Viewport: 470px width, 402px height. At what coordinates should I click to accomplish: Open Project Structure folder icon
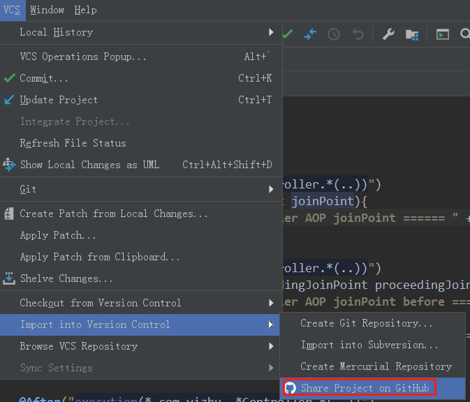[x=412, y=35]
